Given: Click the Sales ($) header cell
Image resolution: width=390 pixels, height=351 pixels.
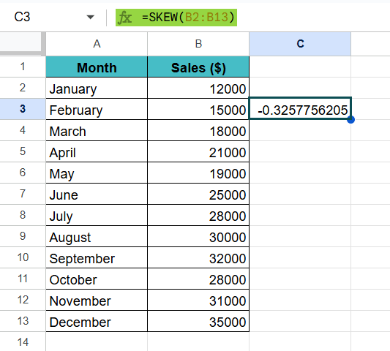Looking at the screenshot, I should [x=198, y=67].
